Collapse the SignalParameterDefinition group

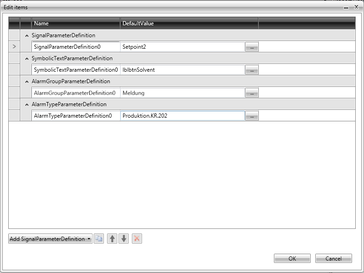[x=27, y=35]
